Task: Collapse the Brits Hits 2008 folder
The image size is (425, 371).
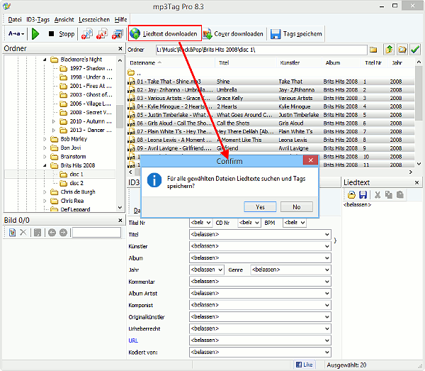Action: [x=45, y=165]
